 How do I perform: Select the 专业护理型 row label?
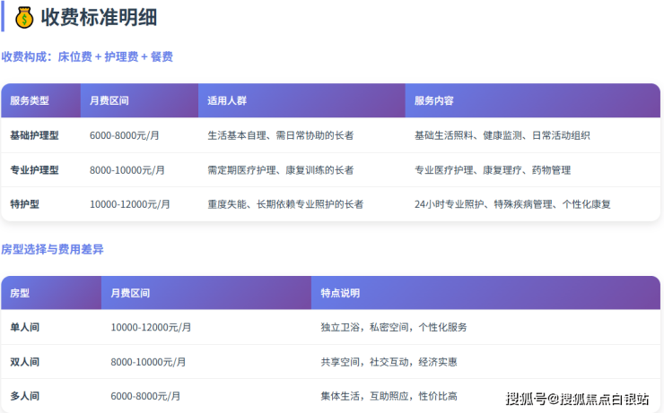(34, 169)
